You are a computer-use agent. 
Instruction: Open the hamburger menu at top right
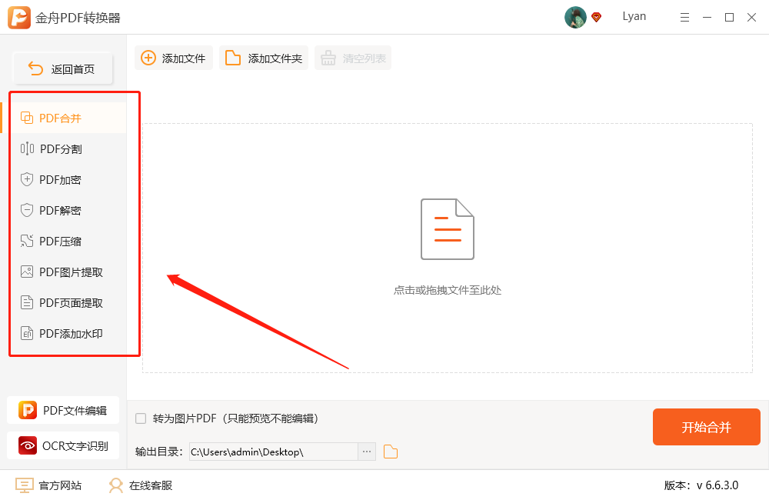[x=684, y=16]
